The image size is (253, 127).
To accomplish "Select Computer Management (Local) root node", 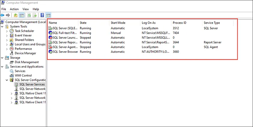I will point(26,22).
